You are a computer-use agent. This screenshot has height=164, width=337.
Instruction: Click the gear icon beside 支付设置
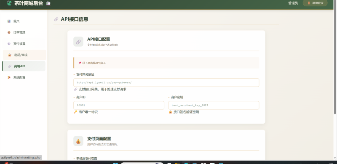coord(9,44)
